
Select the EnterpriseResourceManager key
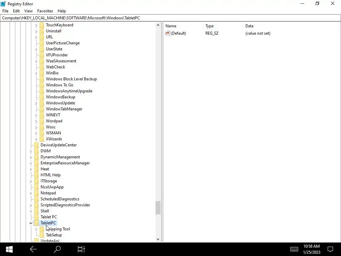(x=65, y=163)
